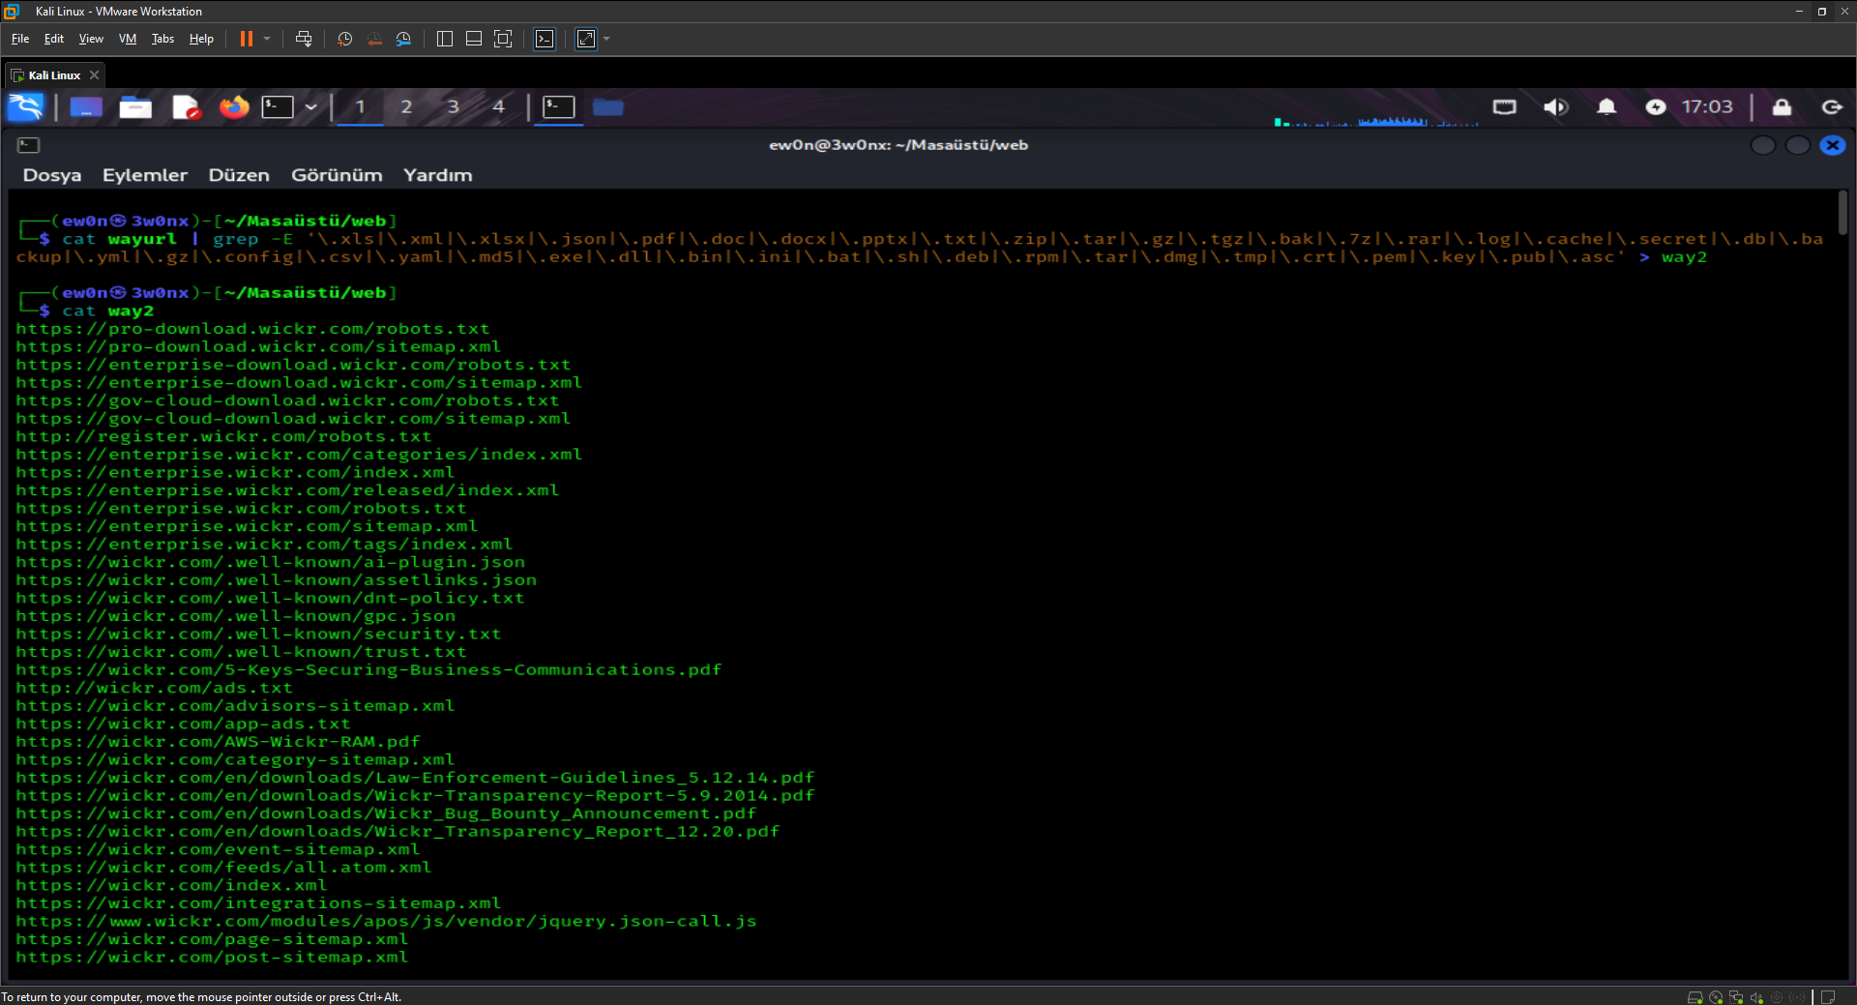
Task: Open the Kali applications menu
Action: pyautogui.click(x=26, y=106)
